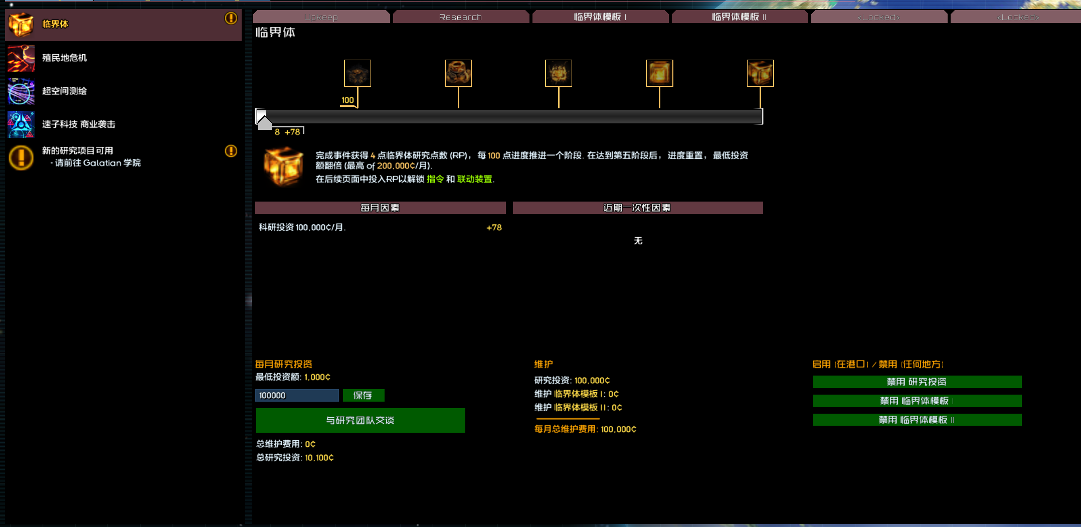Click the exclamation icon beside 新的研究项目可用
This screenshot has width=1081, height=527.
[231, 151]
